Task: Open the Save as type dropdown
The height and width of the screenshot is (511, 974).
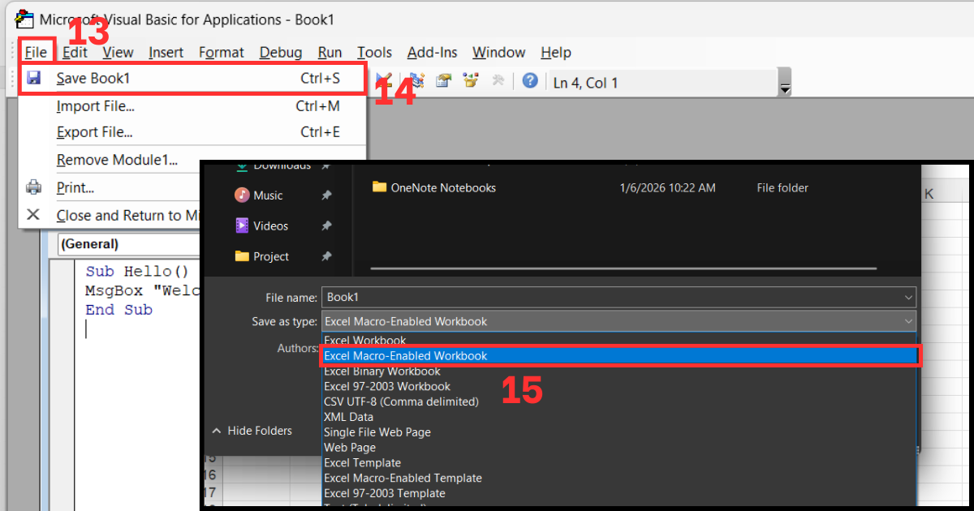Action: point(618,321)
